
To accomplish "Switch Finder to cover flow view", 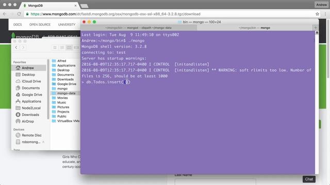I will (x=76, y=47).
